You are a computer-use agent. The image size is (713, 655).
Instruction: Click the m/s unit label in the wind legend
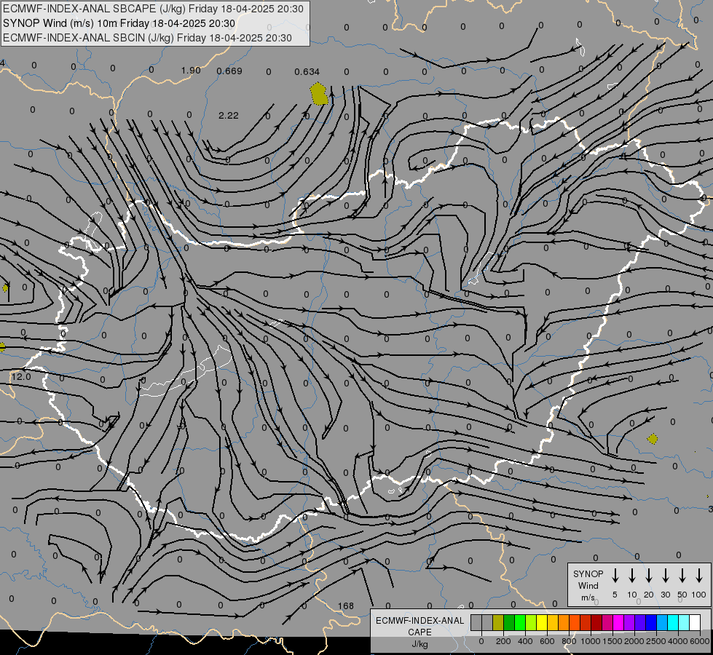click(588, 598)
